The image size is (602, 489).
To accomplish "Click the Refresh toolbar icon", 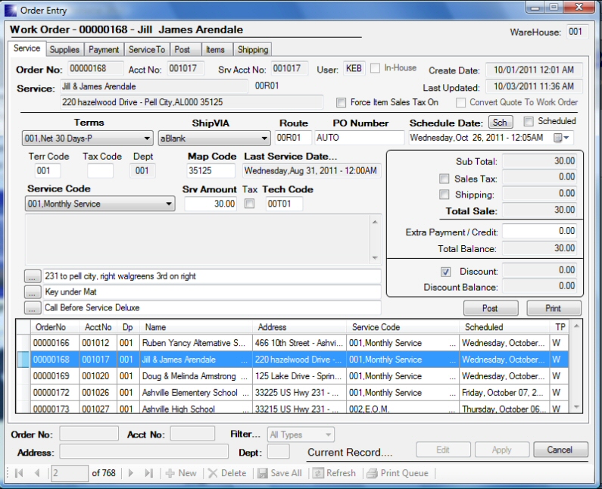I will (318, 473).
